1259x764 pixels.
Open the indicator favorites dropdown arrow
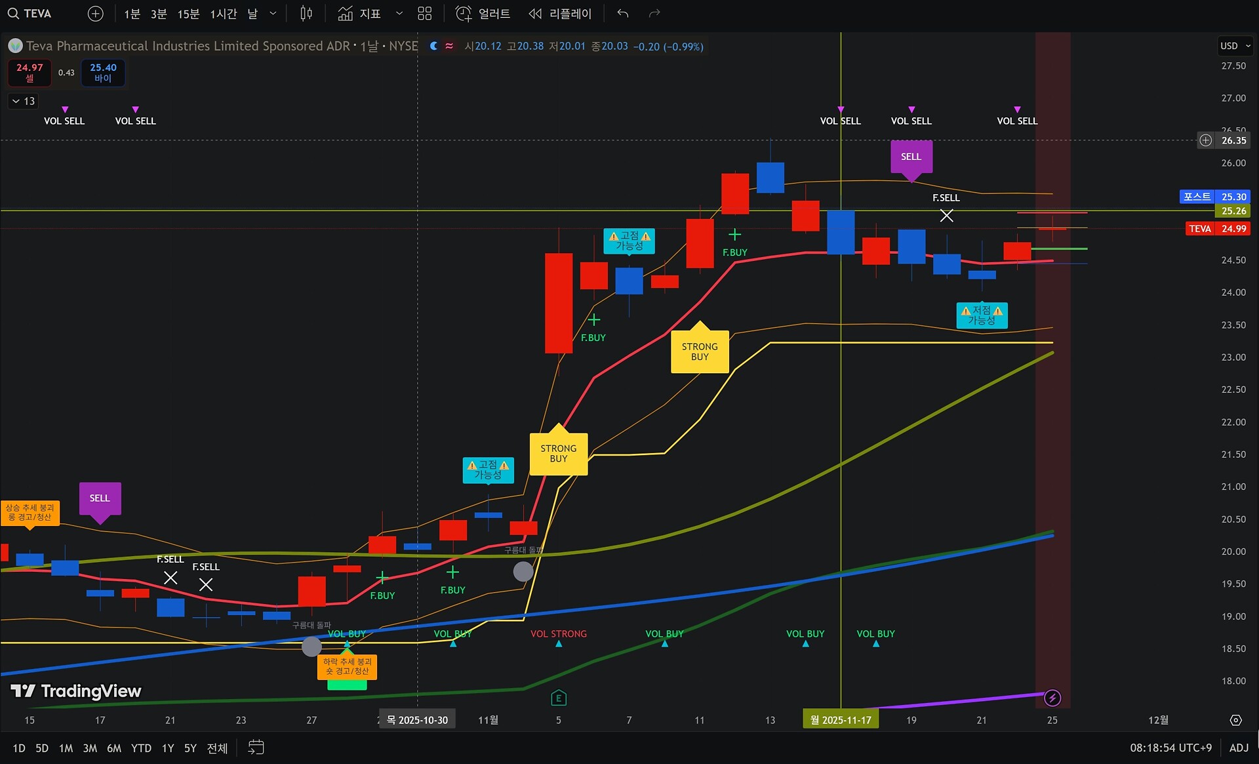(x=399, y=13)
